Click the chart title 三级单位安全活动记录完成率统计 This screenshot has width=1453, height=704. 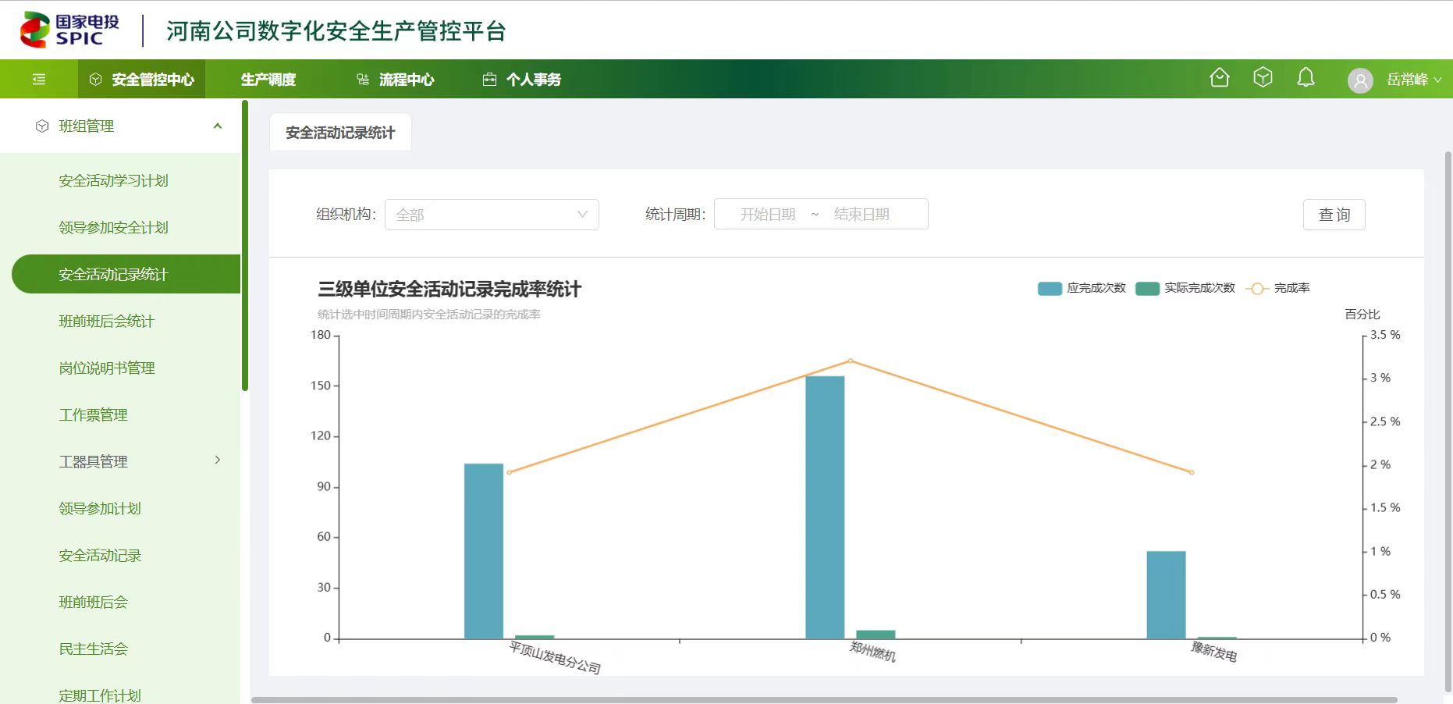pos(449,290)
